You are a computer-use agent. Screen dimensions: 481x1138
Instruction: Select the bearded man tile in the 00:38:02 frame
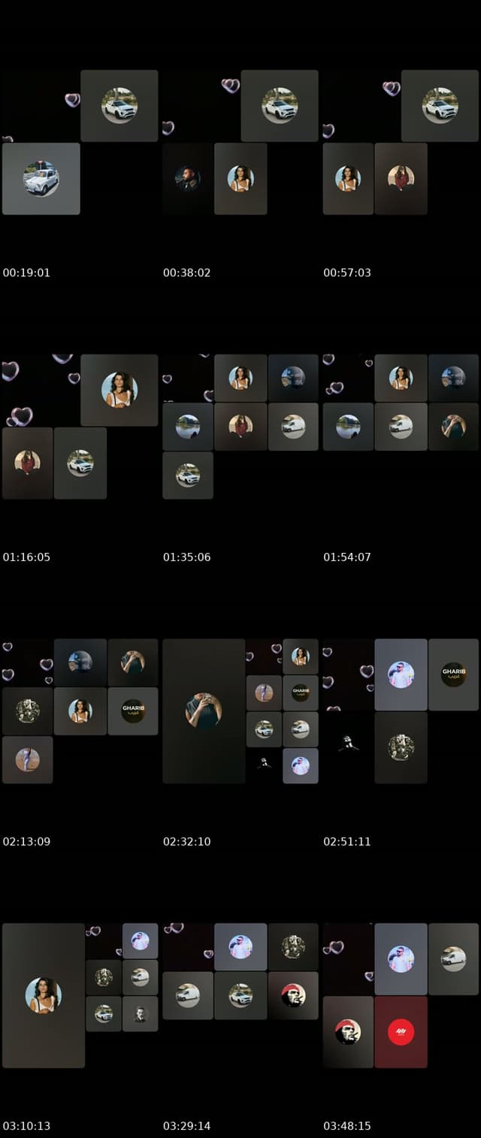pyautogui.click(x=188, y=179)
